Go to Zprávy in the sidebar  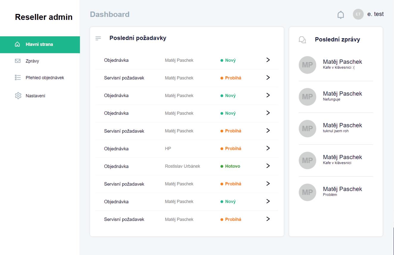click(32, 61)
